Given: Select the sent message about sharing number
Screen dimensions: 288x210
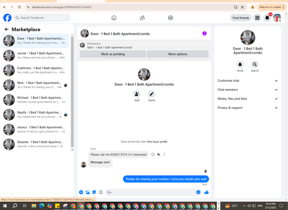Looking at the screenshot, I should tap(166, 179).
